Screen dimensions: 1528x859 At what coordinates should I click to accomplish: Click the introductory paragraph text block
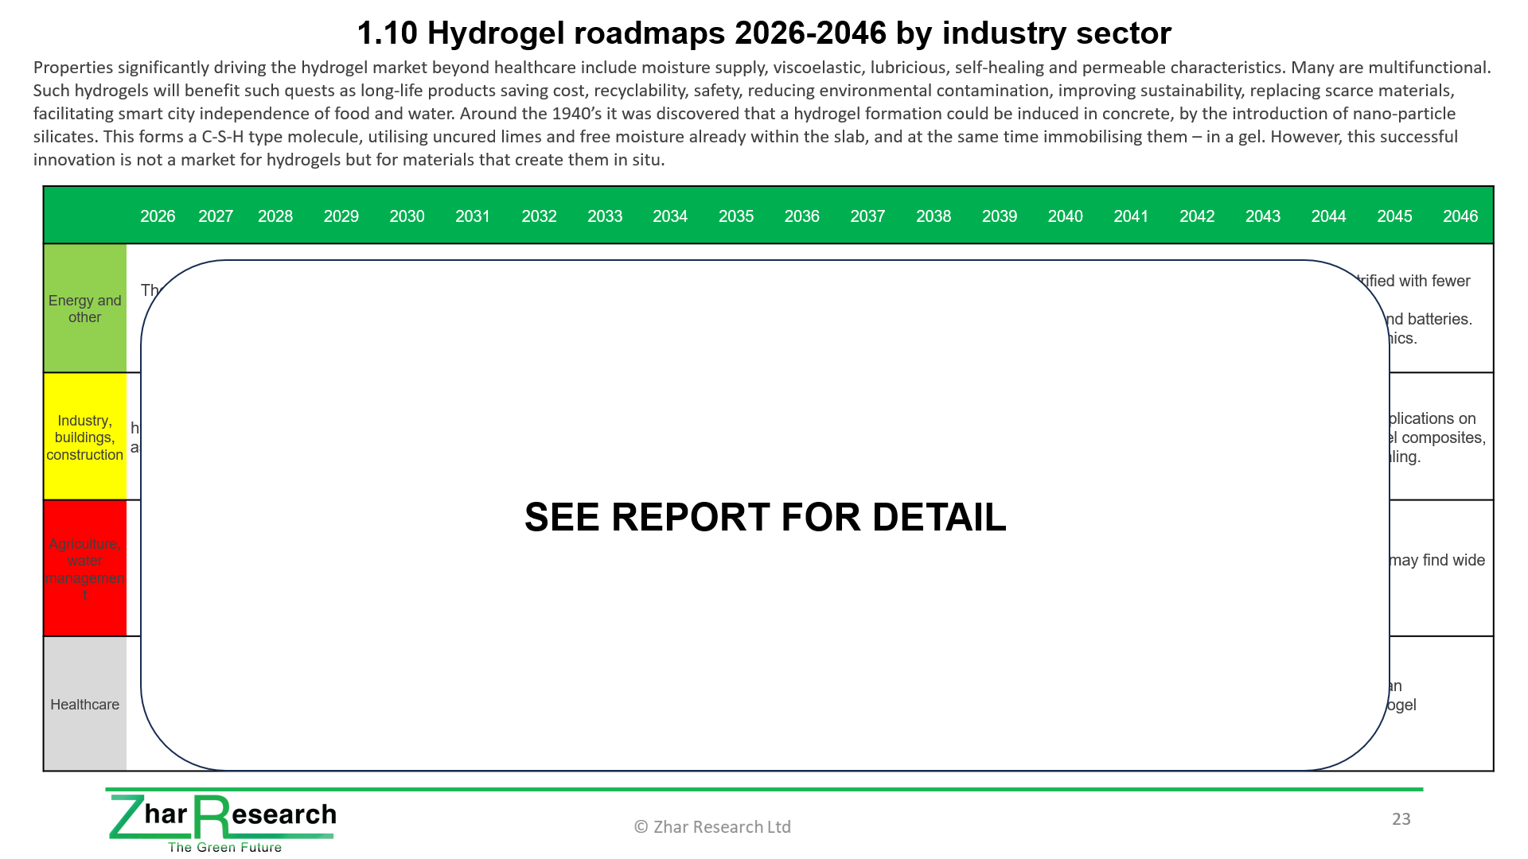[762, 113]
